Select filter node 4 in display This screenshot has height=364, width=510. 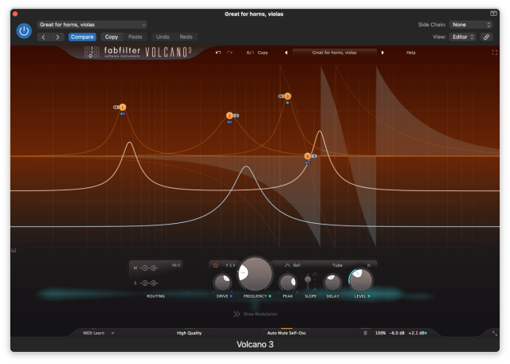[x=308, y=156]
